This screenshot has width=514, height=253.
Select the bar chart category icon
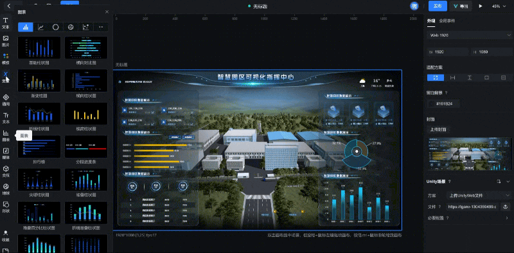pyautogui.click(x=26, y=27)
